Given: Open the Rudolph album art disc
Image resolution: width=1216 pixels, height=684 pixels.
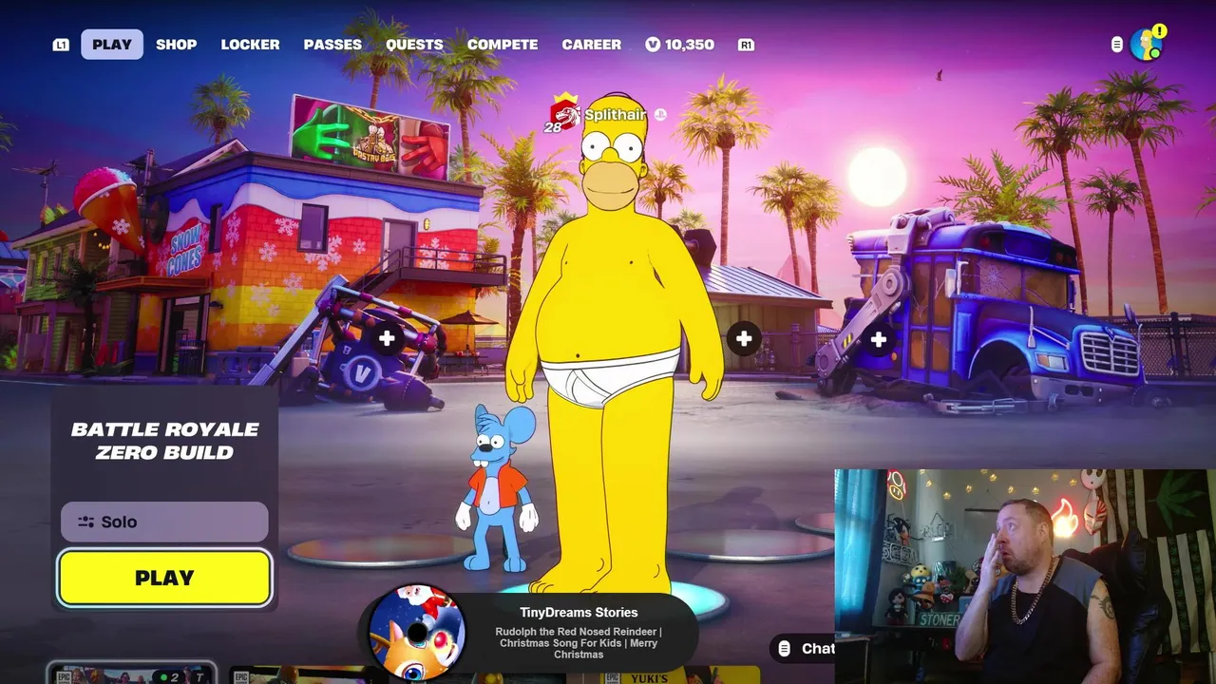Looking at the screenshot, I should click(417, 632).
